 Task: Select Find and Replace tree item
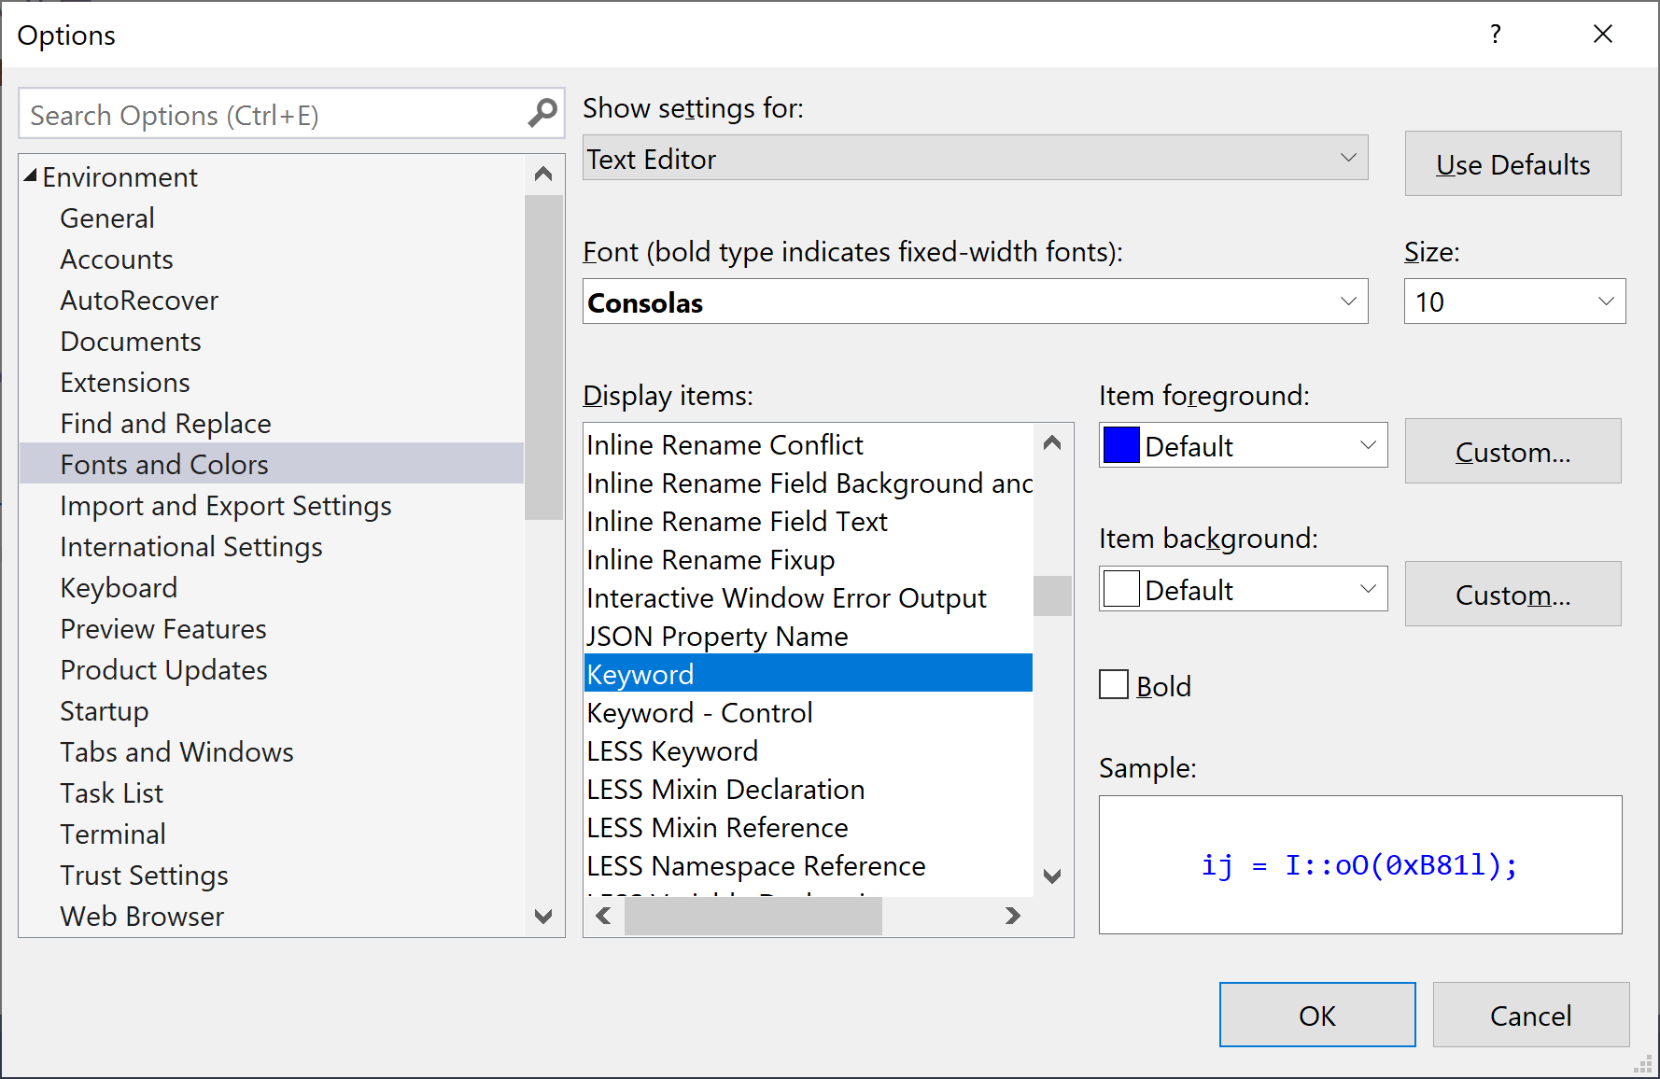tap(165, 423)
